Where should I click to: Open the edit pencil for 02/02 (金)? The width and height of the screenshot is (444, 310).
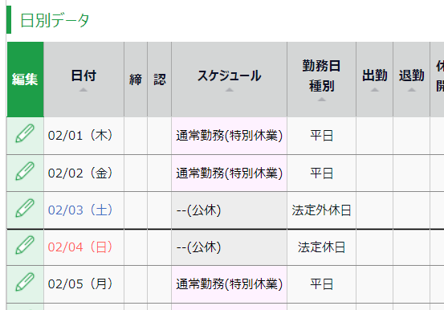coord(25,171)
